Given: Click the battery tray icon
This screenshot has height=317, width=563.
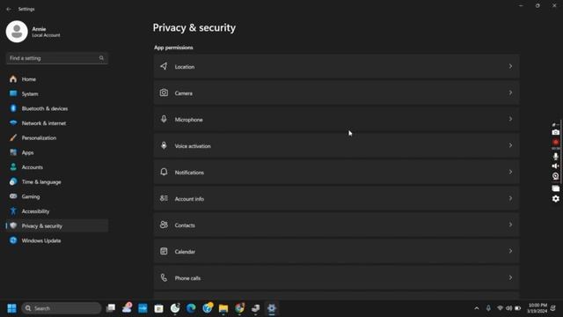Looking at the screenshot, I should 517,308.
